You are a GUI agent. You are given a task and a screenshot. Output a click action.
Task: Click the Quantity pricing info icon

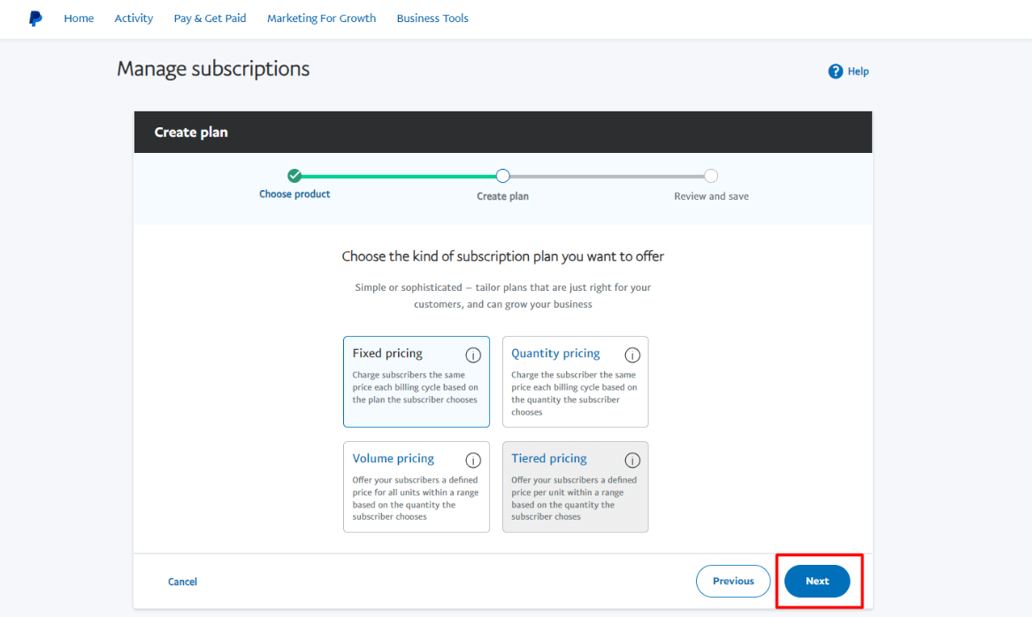pyautogui.click(x=632, y=355)
